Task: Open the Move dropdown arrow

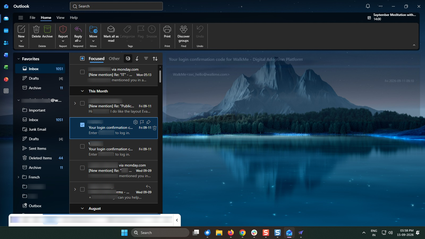Action: (93, 41)
